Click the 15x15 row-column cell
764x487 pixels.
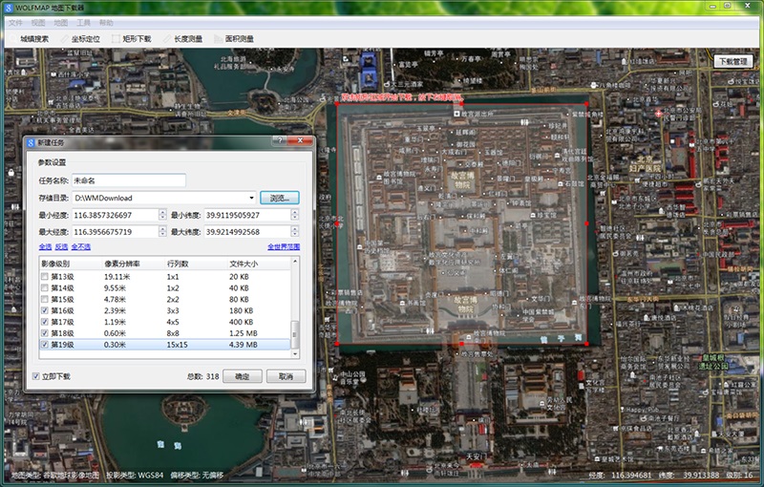(x=177, y=345)
